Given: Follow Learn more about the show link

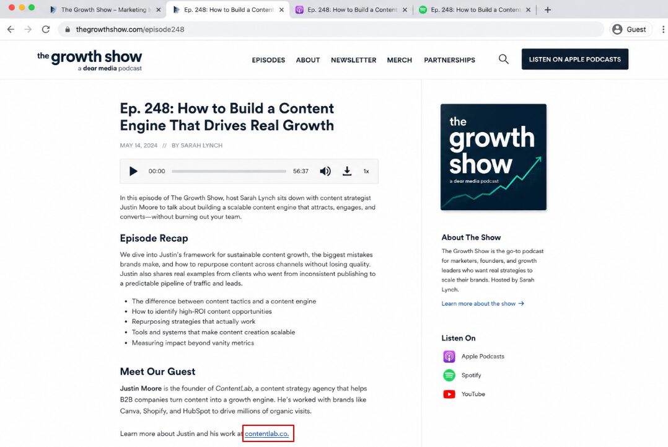Looking at the screenshot, I should pos(483,303).
